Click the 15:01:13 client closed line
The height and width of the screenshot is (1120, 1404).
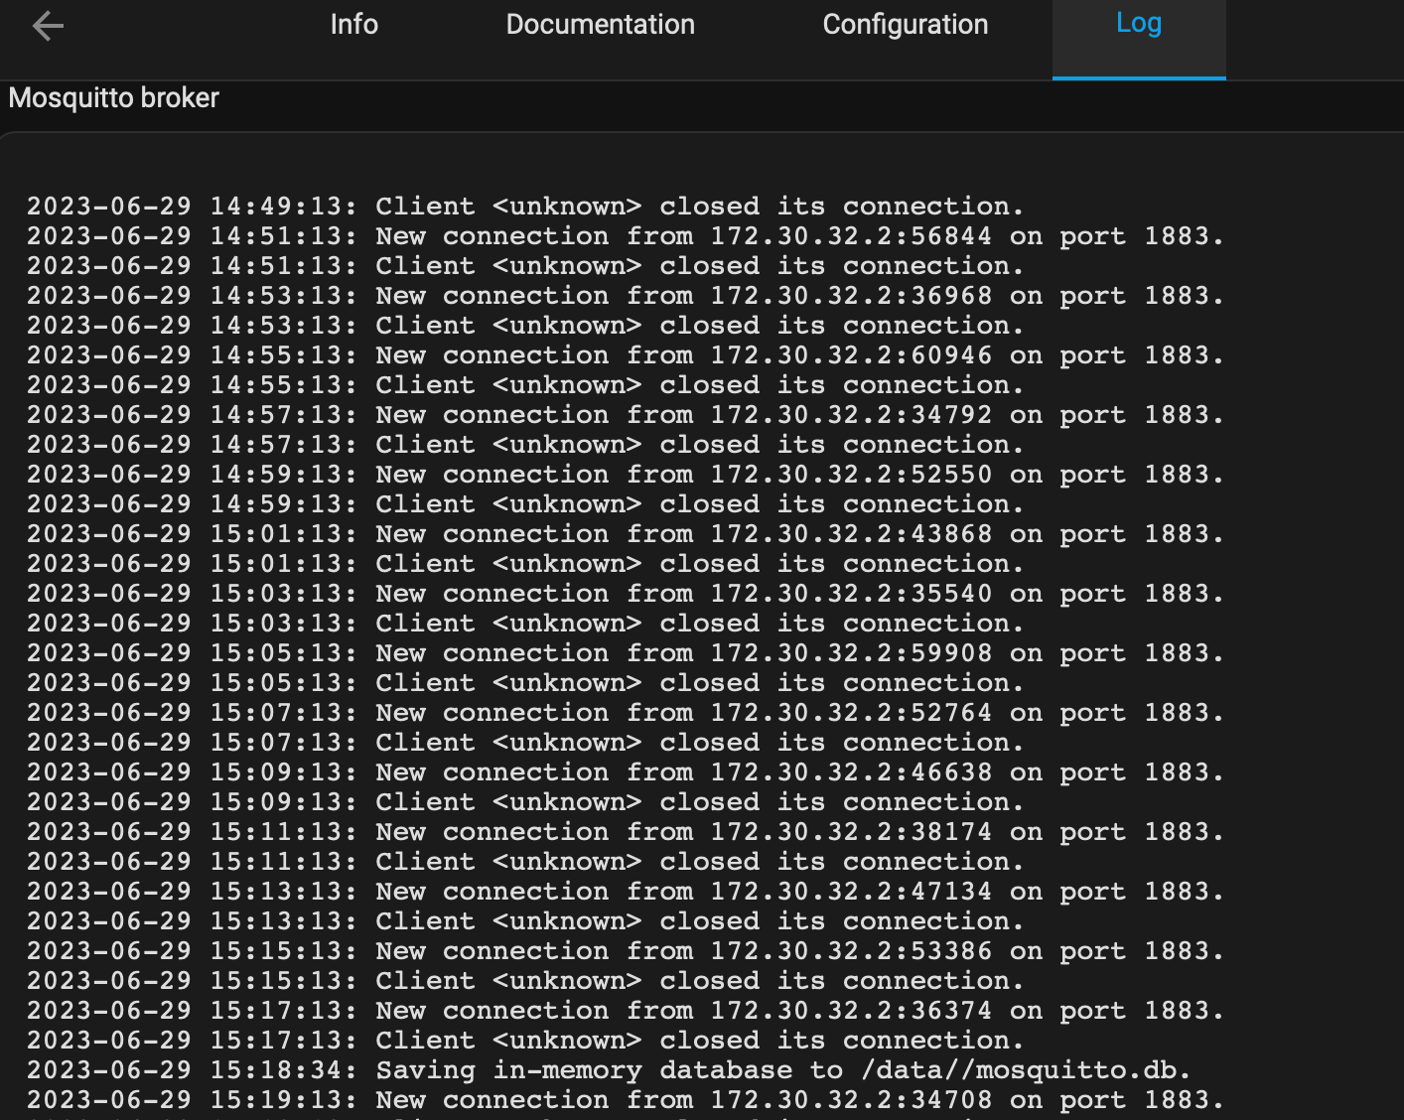tap(525, 564)
